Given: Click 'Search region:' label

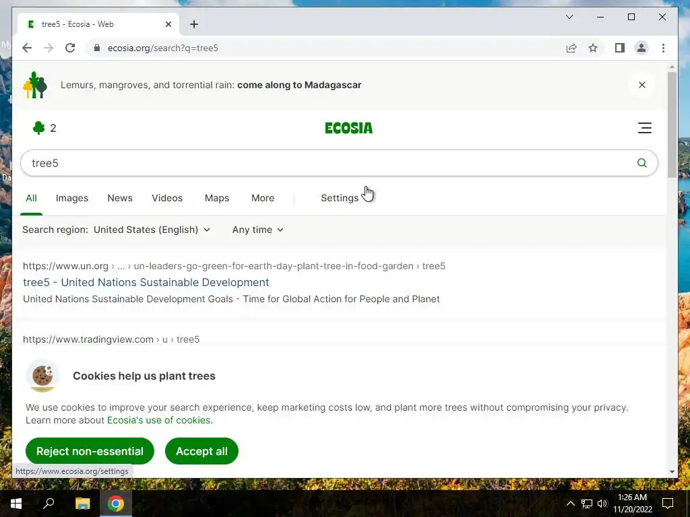Looking at the screenshot, I should coord(55,230).
